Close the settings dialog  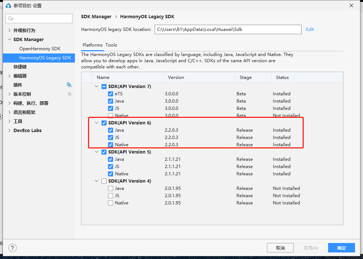point(351,5)
